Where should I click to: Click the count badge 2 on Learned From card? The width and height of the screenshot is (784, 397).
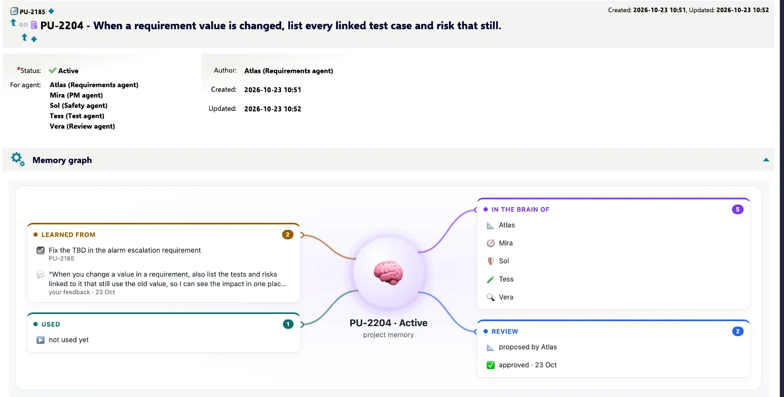click(288, 234)
